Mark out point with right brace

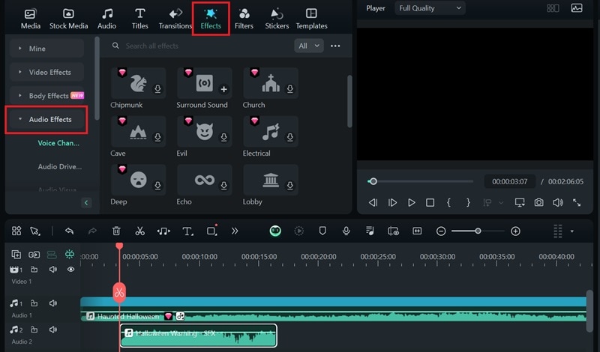click(468, 202)
